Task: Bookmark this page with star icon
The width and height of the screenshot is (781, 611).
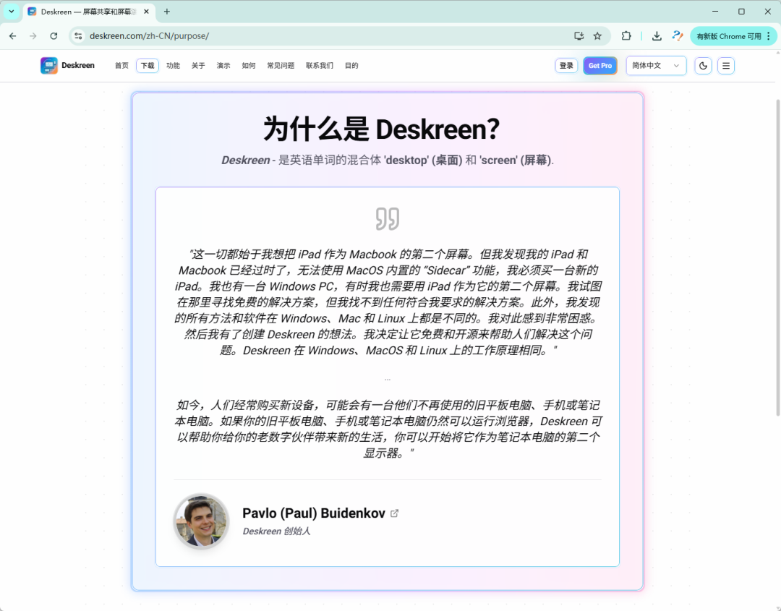Action: 598,36
